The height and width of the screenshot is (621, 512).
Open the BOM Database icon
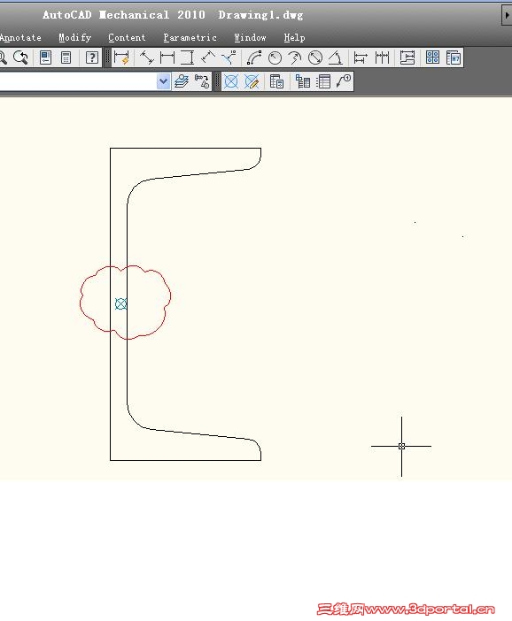tap(276, 82)
